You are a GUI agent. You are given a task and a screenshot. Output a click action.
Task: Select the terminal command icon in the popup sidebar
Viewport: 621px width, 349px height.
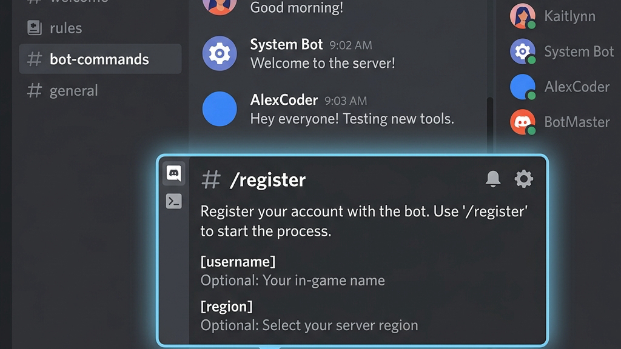tap(173, 201)
